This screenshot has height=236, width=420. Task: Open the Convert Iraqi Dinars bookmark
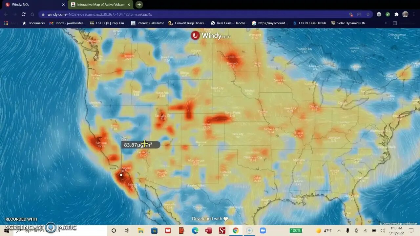(x=187, y=23)
